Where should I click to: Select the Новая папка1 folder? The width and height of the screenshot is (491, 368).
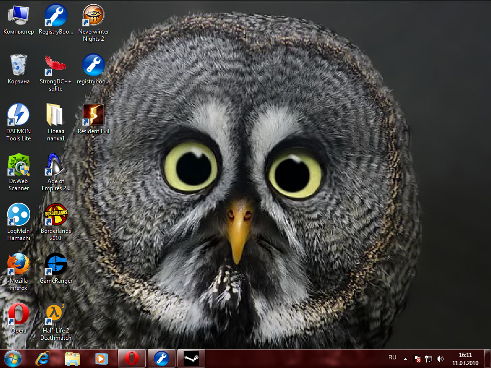coord(56,123)
